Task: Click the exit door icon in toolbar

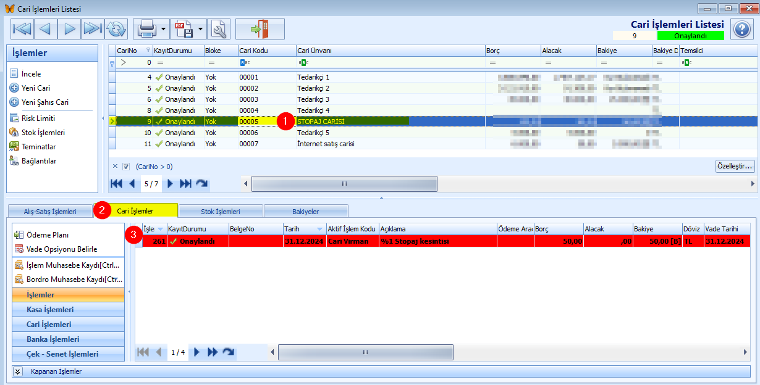Action: point(260,28)
